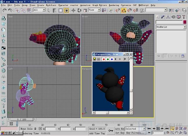Click Clear X button in render window

[x=125, y=59]
